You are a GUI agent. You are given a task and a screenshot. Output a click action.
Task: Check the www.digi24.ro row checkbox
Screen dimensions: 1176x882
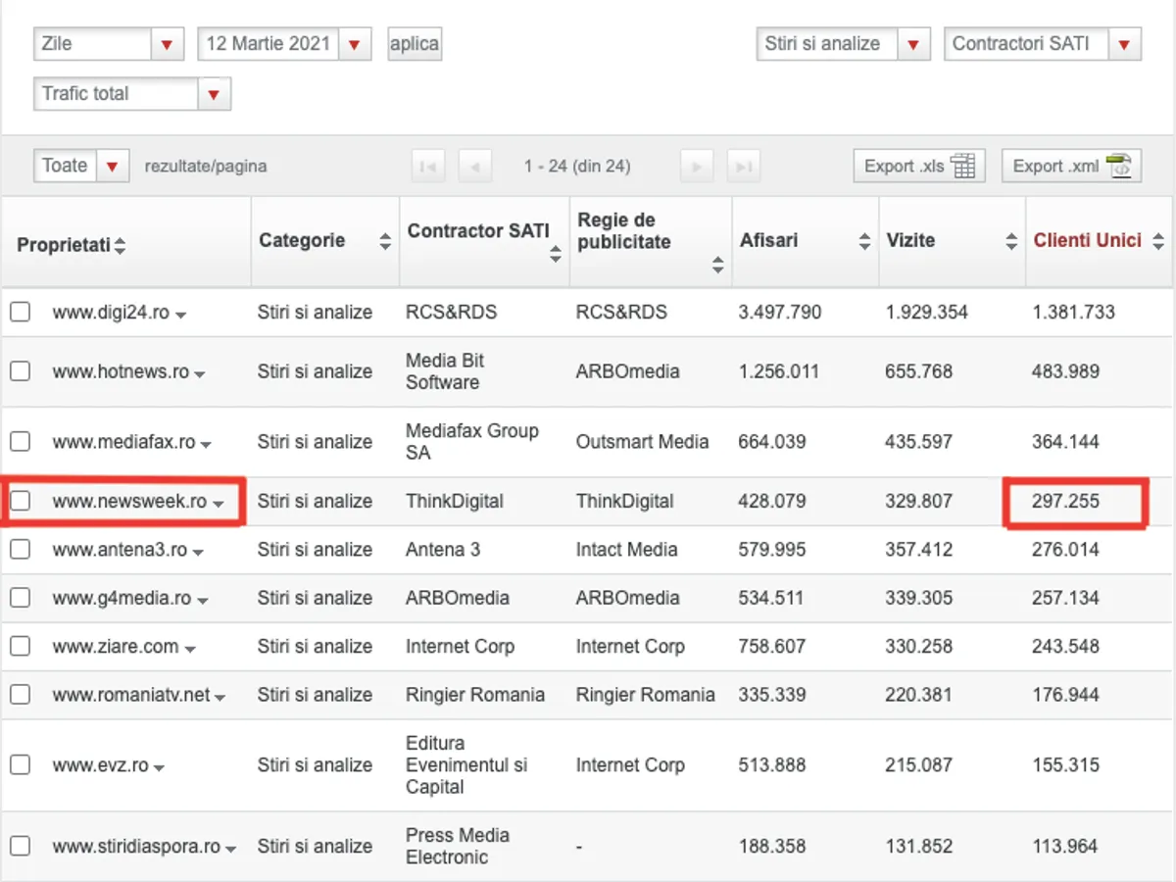pos(21,313)
